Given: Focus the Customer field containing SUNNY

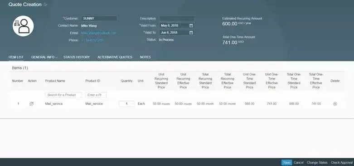Looking at the screenshot, I should click(99, 19).
